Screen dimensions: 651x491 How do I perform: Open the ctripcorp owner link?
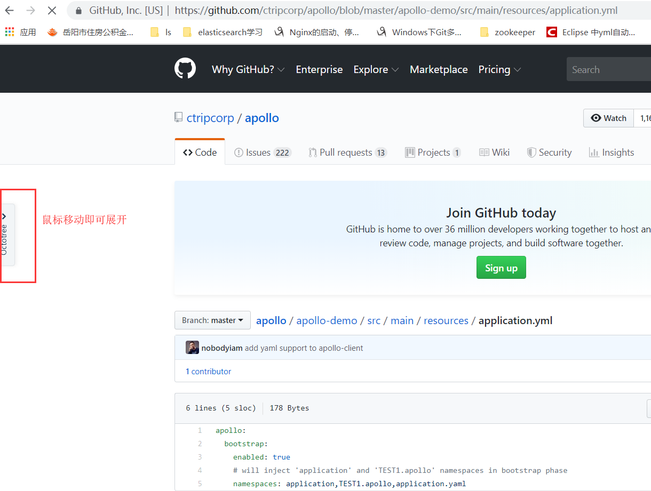(x=210, y=118)
